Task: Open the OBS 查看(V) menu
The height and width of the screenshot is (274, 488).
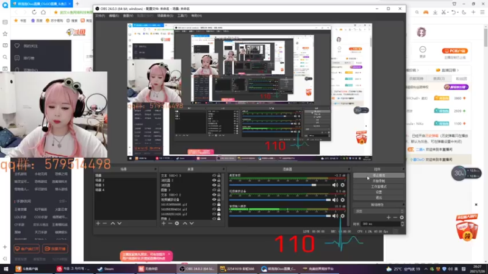Action: pos(128,16)
